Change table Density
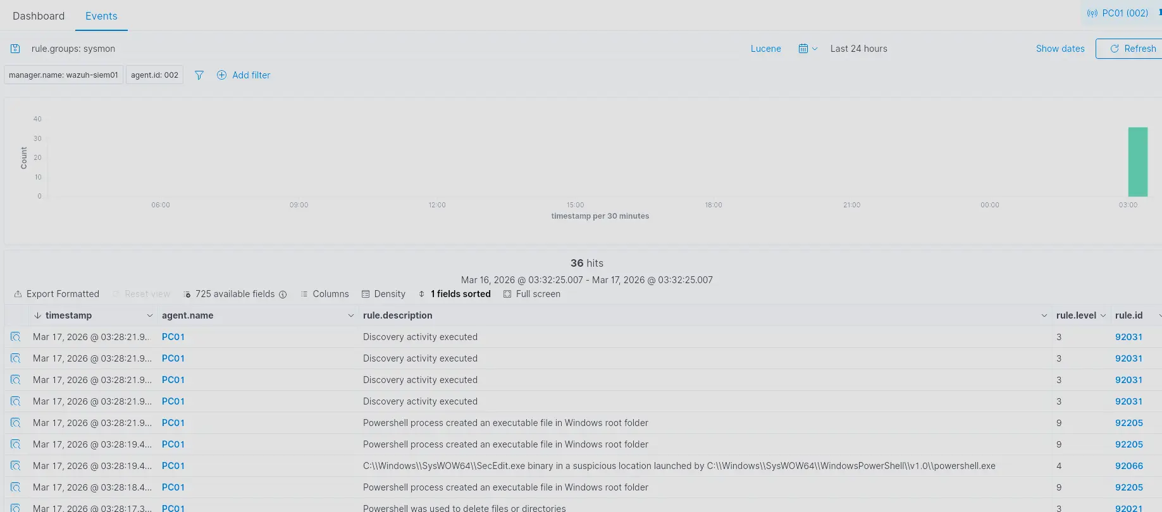1162x512 pixels. point(383,294)
